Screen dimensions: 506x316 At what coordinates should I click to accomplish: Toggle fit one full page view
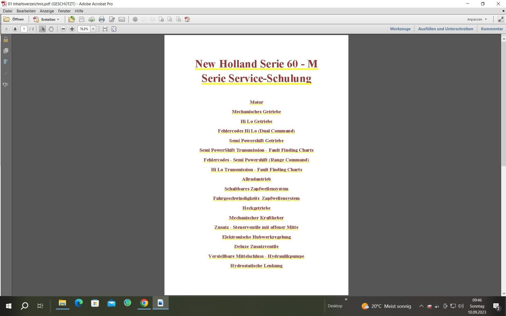click(114, 29)
